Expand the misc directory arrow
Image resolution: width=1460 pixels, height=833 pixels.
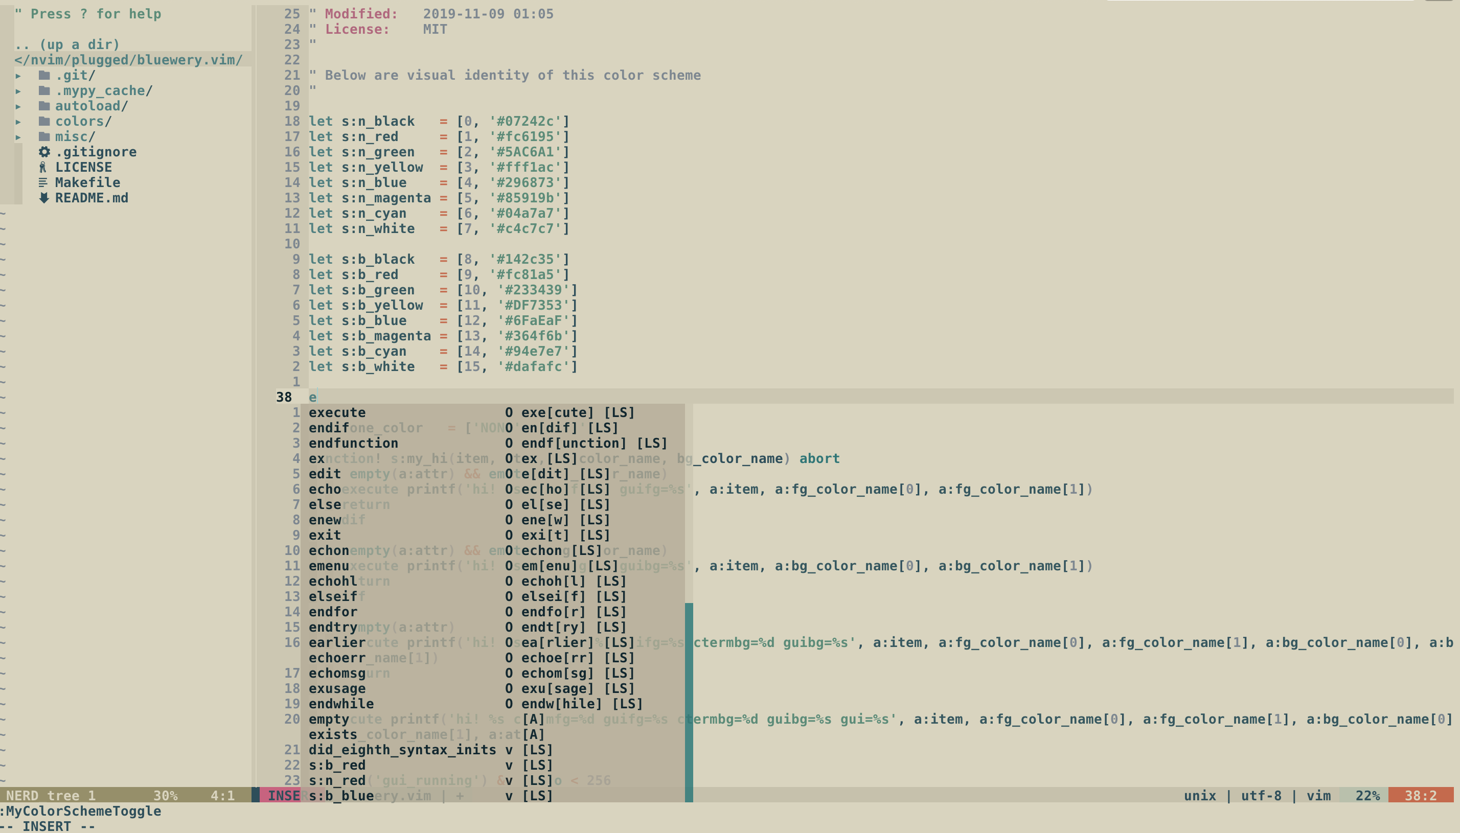pos(18,137)
